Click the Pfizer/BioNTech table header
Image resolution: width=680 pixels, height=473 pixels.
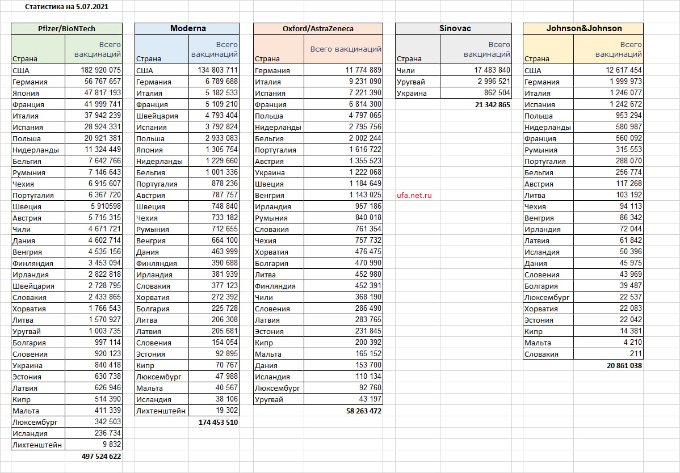tap(66, 28)
